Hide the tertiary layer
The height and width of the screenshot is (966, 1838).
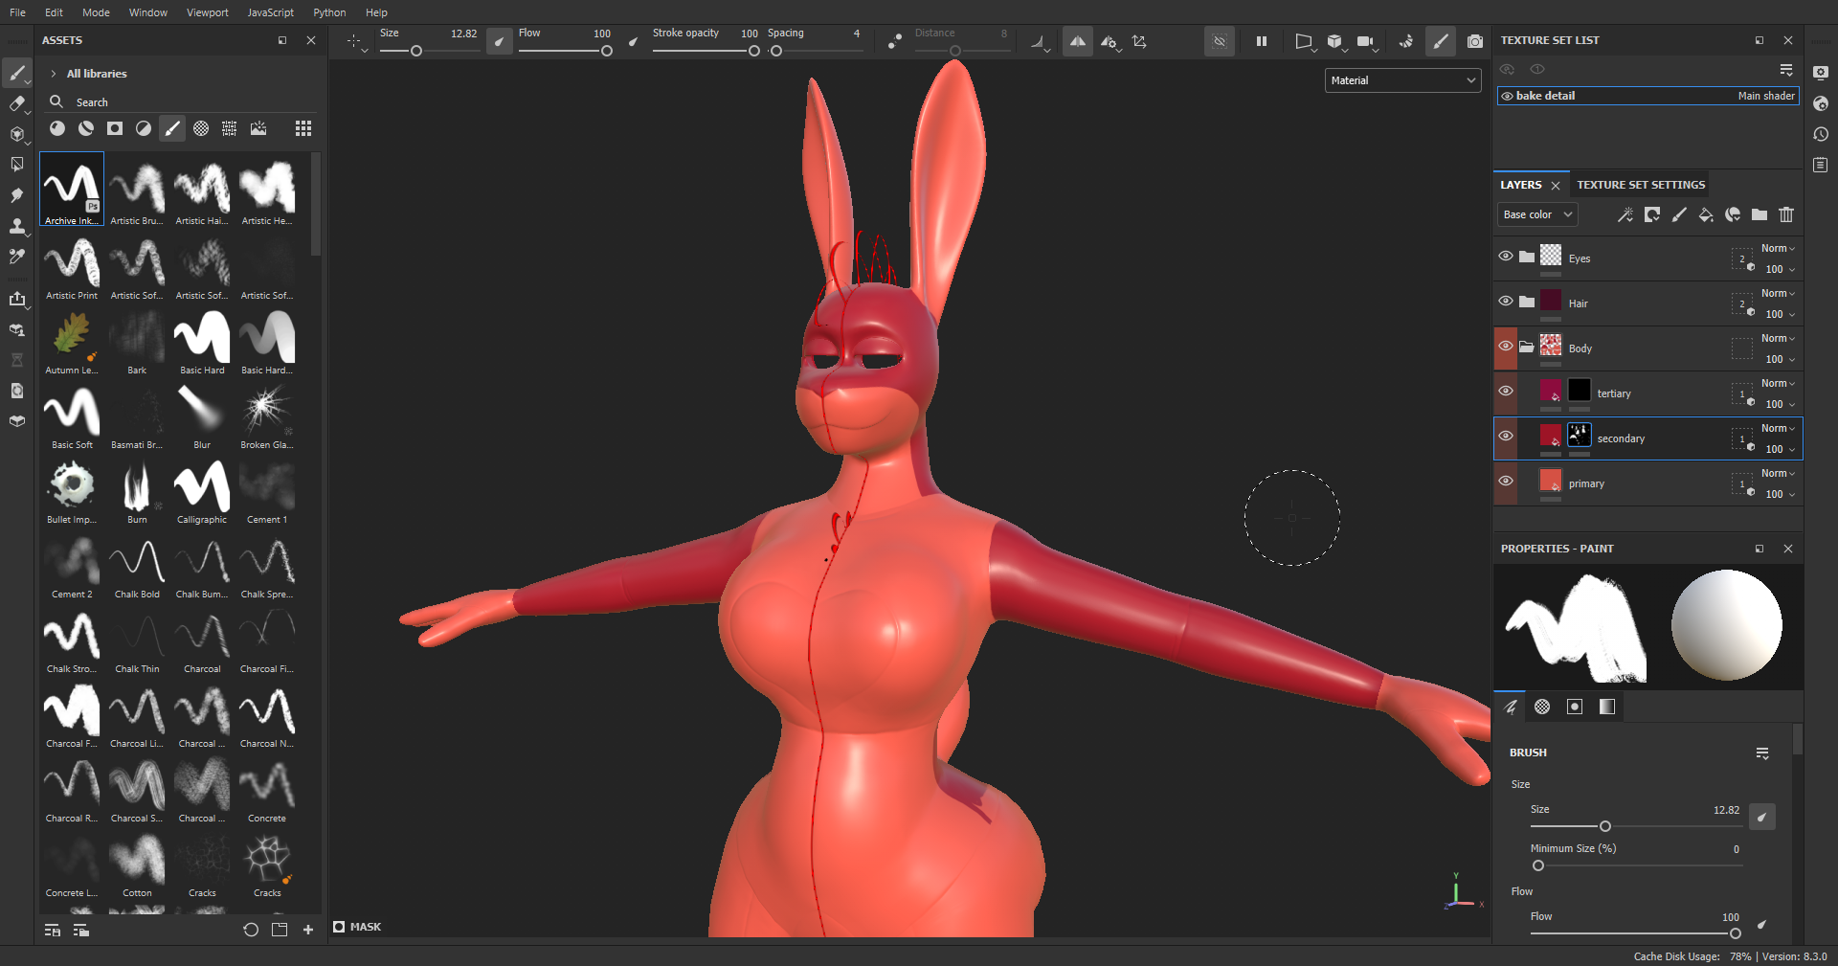pos(1506,391)
